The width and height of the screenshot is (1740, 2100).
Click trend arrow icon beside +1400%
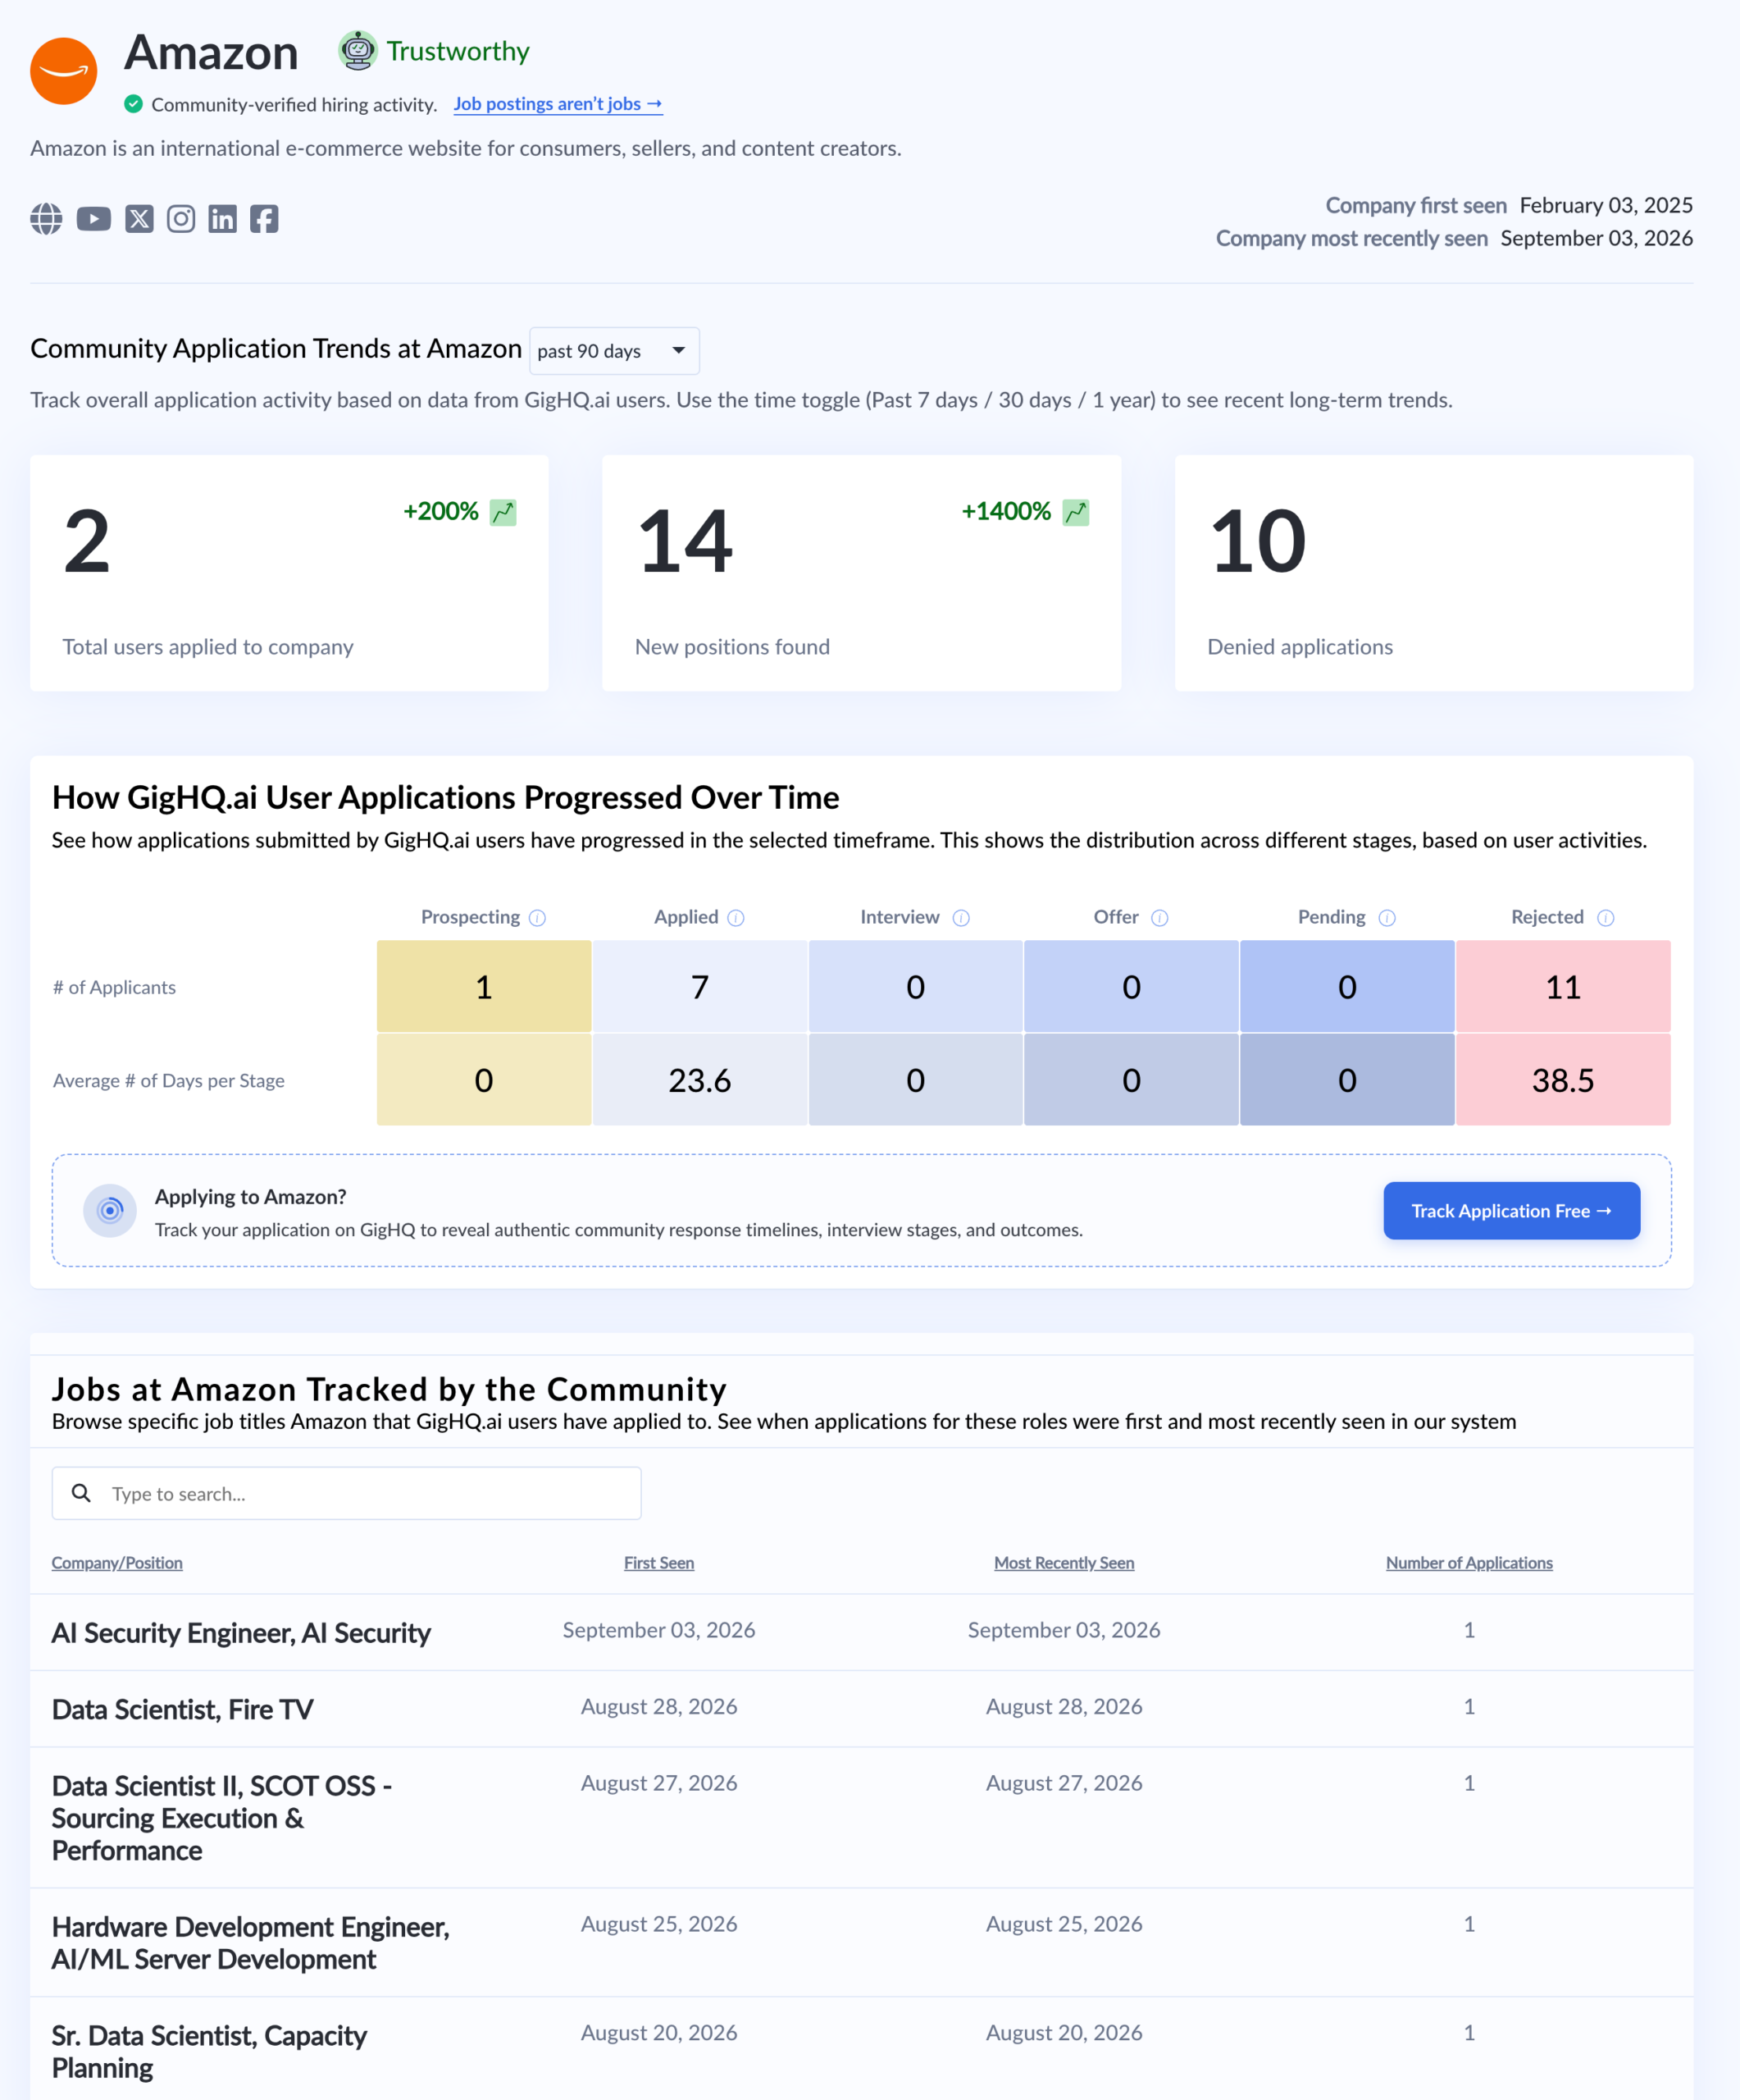click(1075, 512)
